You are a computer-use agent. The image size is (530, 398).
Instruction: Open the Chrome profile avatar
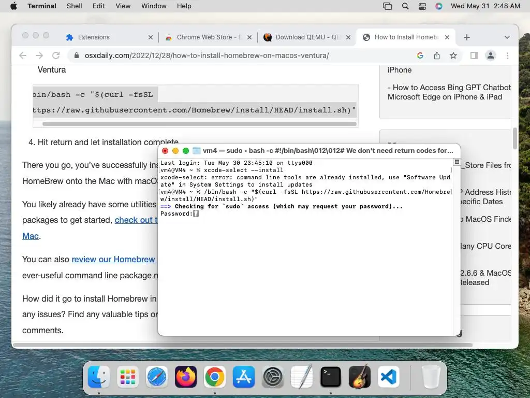point(491,55)
